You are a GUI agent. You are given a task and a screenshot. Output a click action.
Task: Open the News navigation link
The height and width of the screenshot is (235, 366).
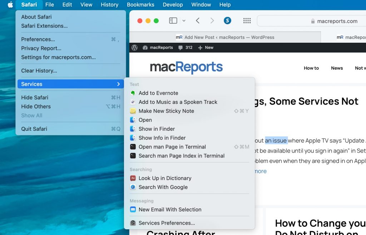point(337,68)
